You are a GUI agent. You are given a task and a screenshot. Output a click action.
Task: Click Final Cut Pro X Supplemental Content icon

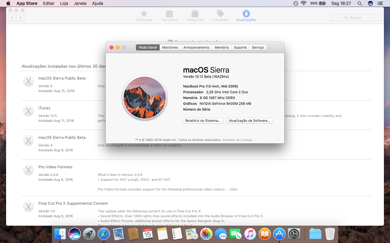[x=29, y=207]
